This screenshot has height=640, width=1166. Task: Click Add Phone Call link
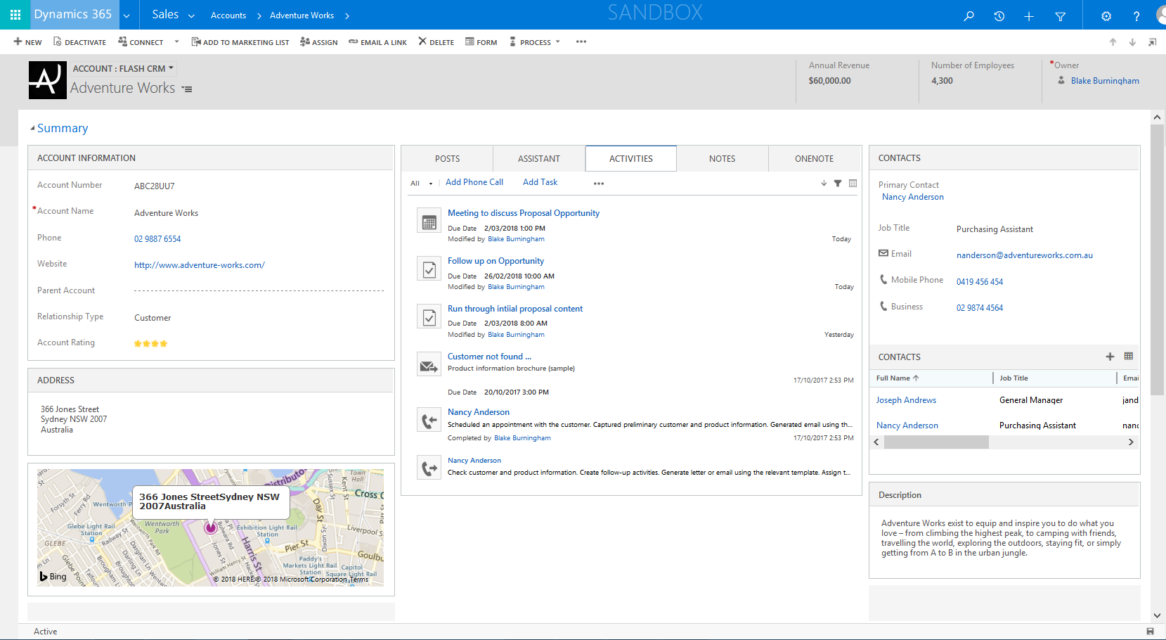474,182
